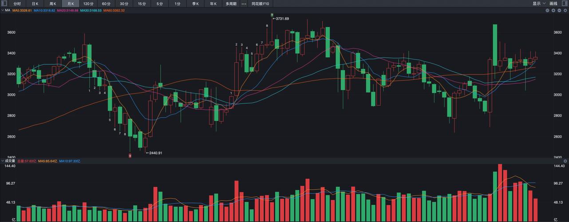Toggle the left sidebar panel icon
Image resolution: width=569 pixels, height=222 pixels.
(4, 3)
